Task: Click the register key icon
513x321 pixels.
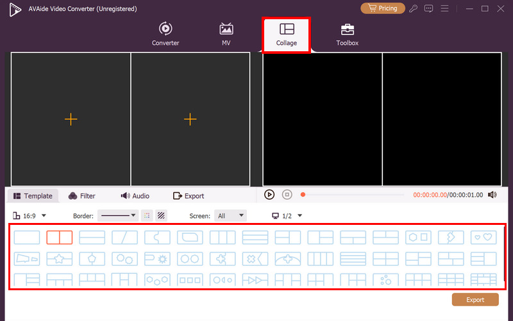Action: pyautogui.click(x=415, y=9)
